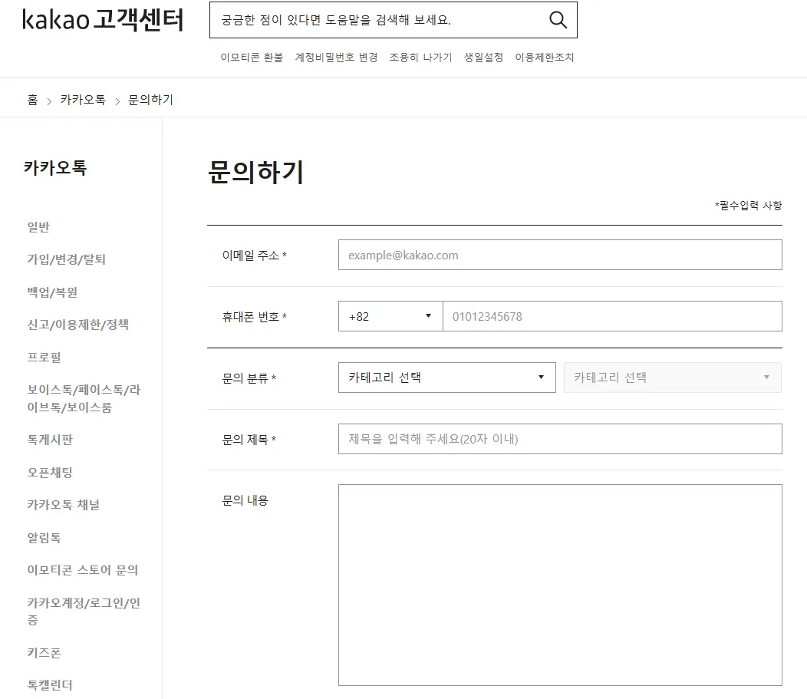
Task: Select 이모티콘 스토어 문의 in the sidebar
Action: (x=83, y=570)
